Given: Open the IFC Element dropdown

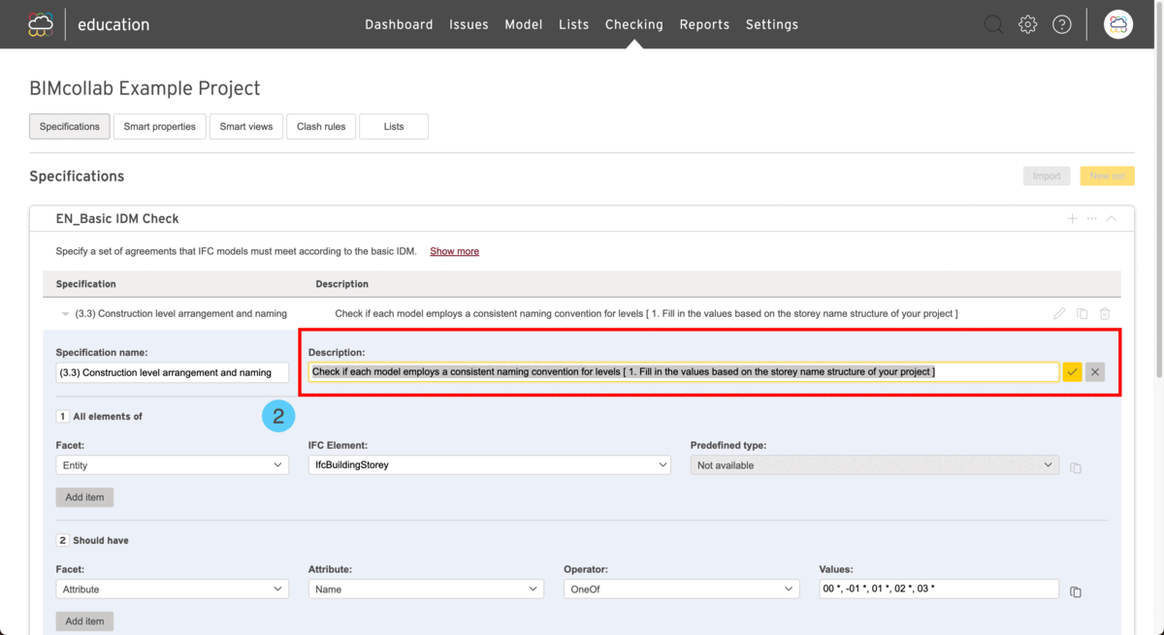Looking at the screenshot, I should click(490, 465).
